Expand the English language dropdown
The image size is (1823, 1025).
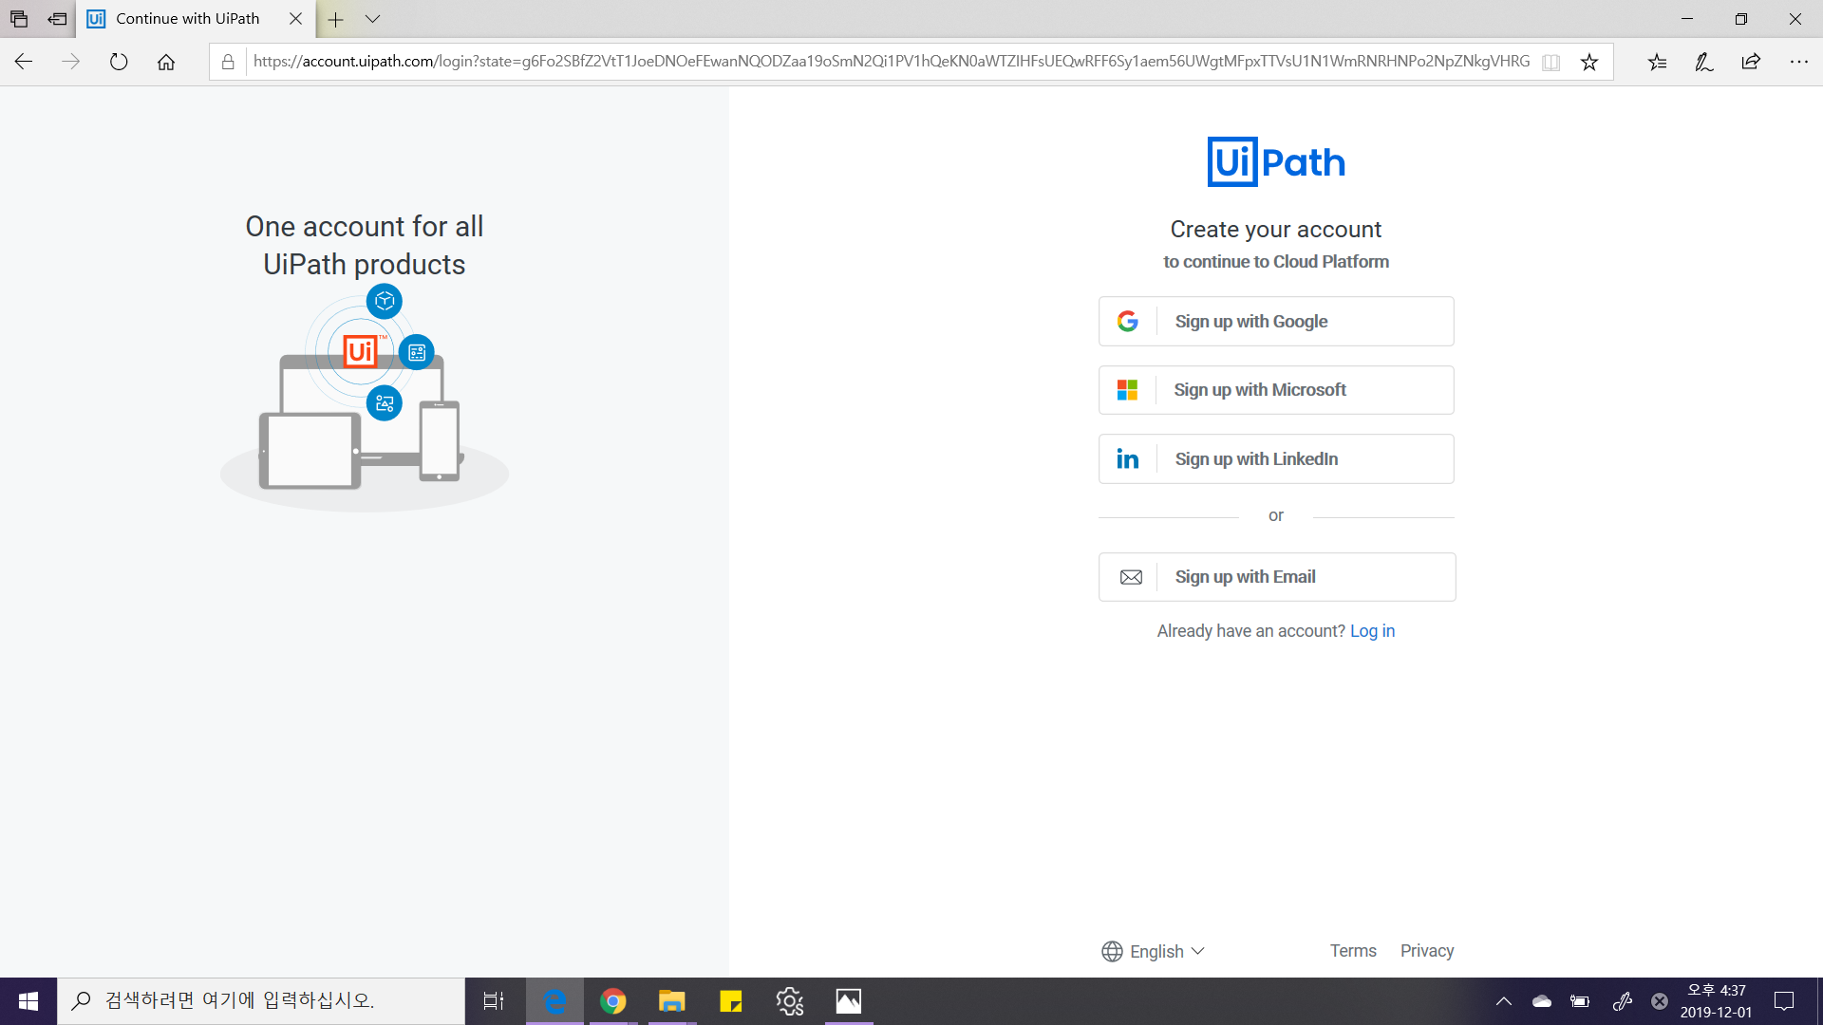[x=1154, y=951]
